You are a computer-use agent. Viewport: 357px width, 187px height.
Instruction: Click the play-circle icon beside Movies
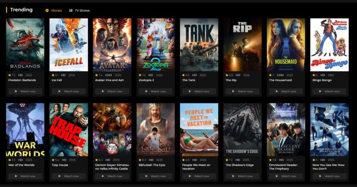(x=47, y=10)
